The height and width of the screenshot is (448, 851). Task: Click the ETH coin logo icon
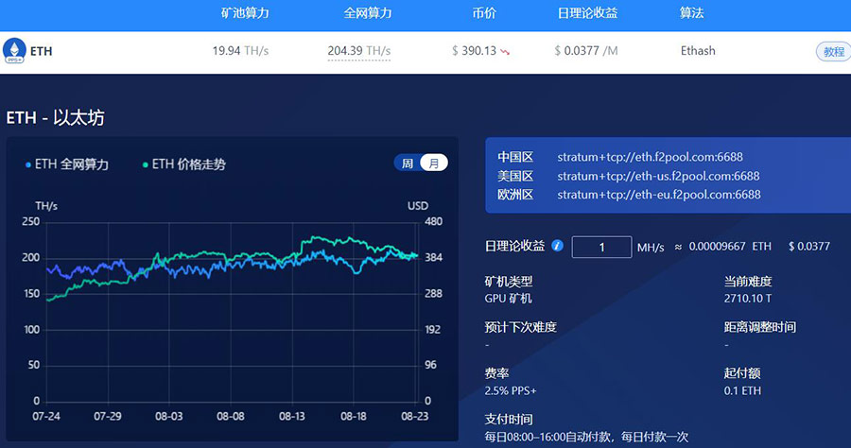[14, 51]
